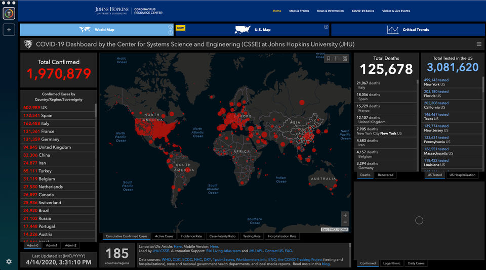The image size is (486, 270).
Task: Click the line chart icon on Critical Trends
Action: pos(392,30)
